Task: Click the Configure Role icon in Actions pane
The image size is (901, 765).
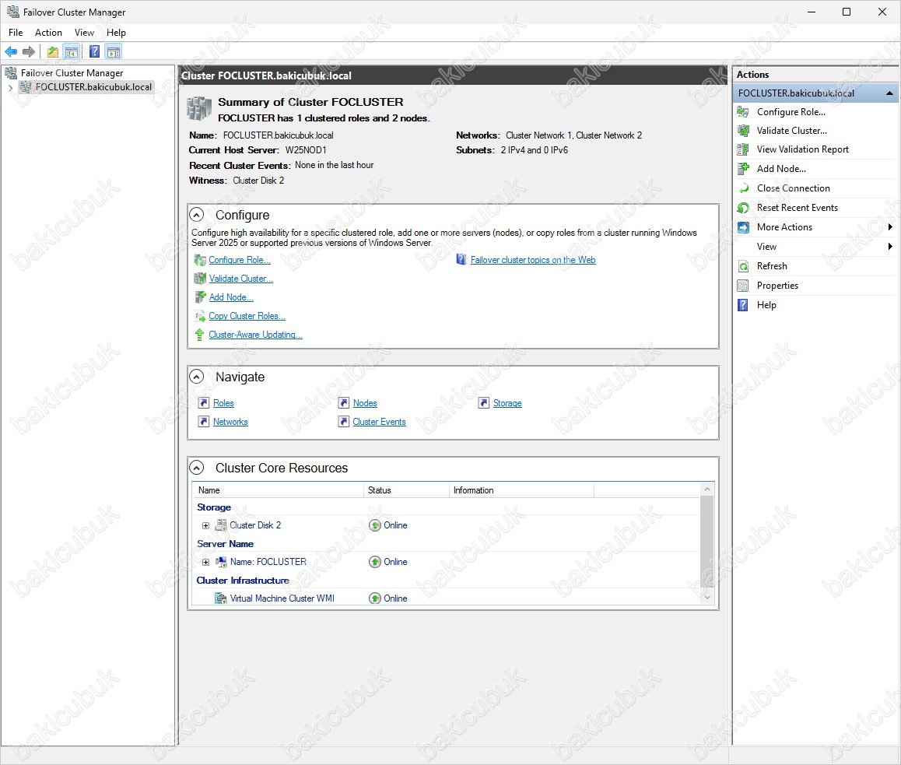Action: click(x=743, y=112)
